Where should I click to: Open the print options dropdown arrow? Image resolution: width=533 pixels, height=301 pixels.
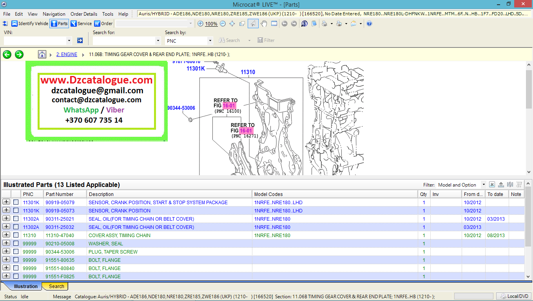332,24
